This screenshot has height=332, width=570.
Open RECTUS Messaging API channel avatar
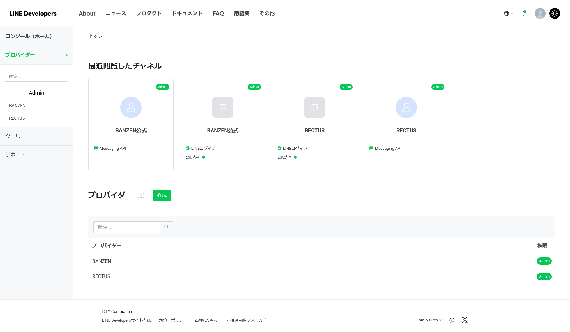[406, 107]
